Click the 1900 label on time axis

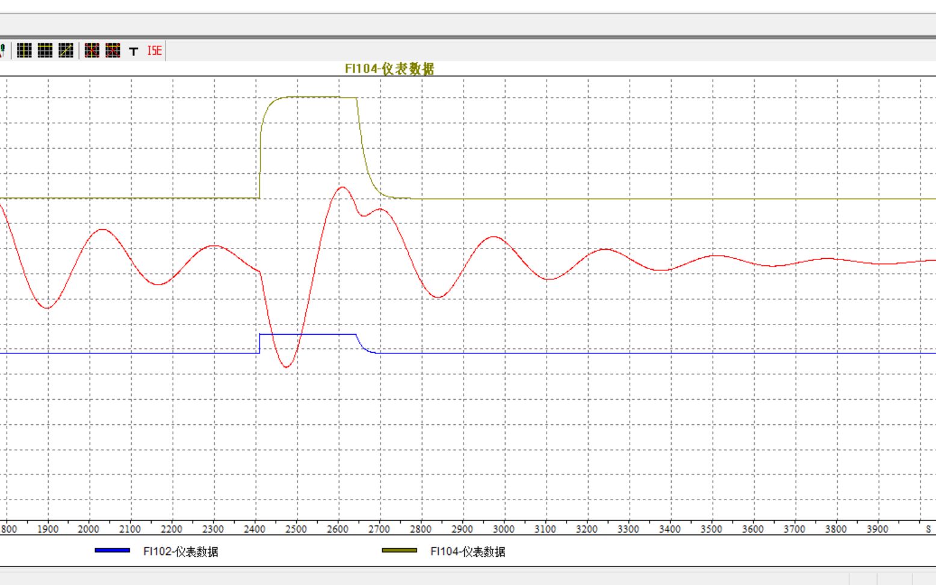pyautogui.click(x=48, y=529)
